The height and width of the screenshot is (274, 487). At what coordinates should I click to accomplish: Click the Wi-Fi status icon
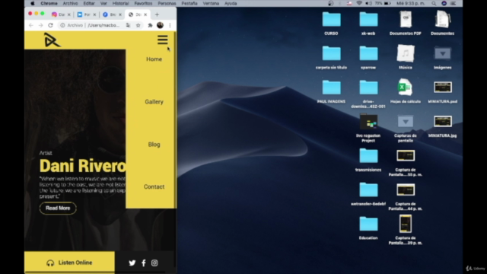(359, 3)
